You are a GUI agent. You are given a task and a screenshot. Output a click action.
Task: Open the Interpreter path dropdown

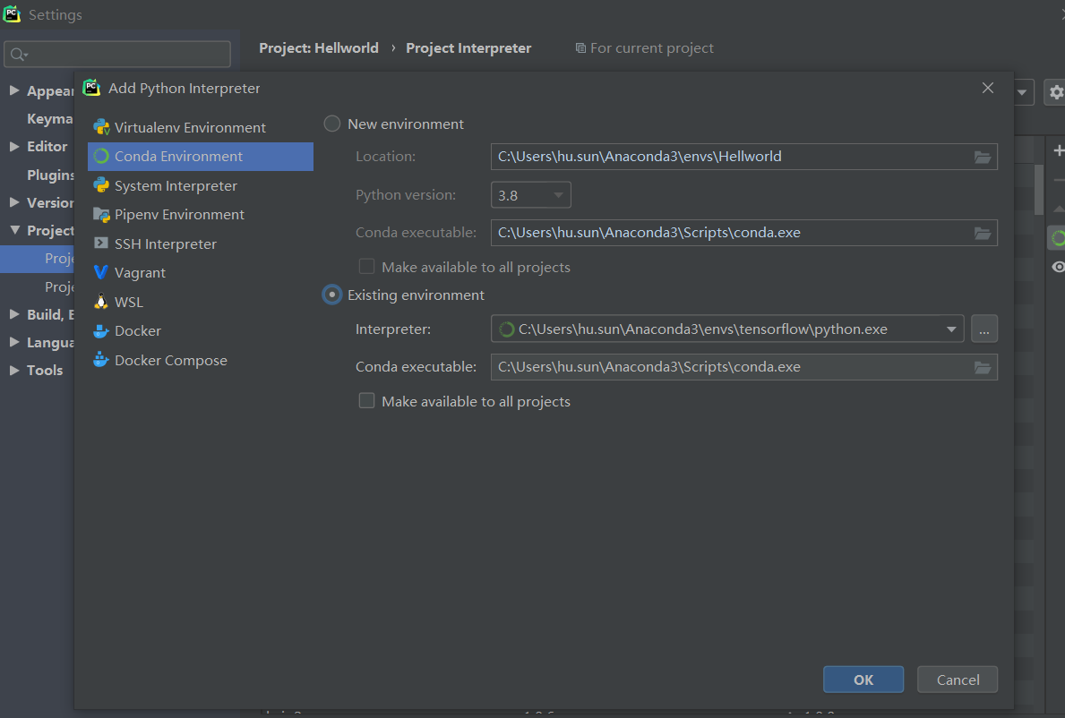[952, 329]
